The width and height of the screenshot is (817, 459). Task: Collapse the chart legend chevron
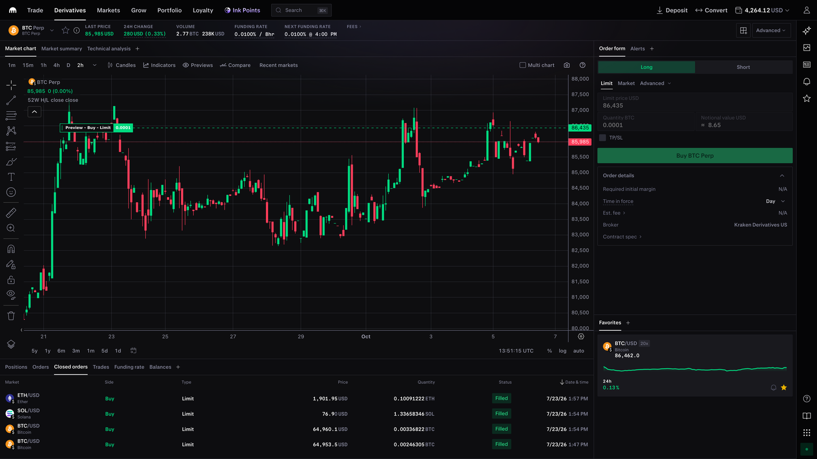coord(35,112)
